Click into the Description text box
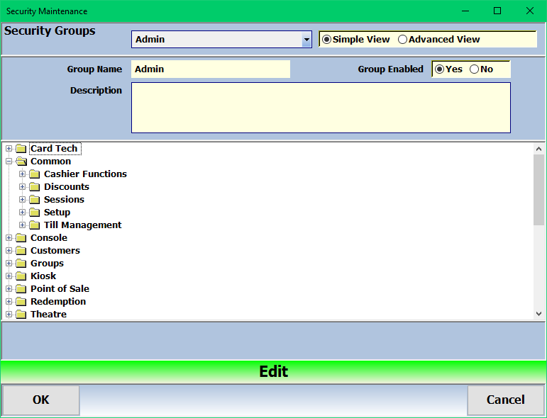This screenshot has width=547, height=418. pyautogui.click(x=321, y=108)
